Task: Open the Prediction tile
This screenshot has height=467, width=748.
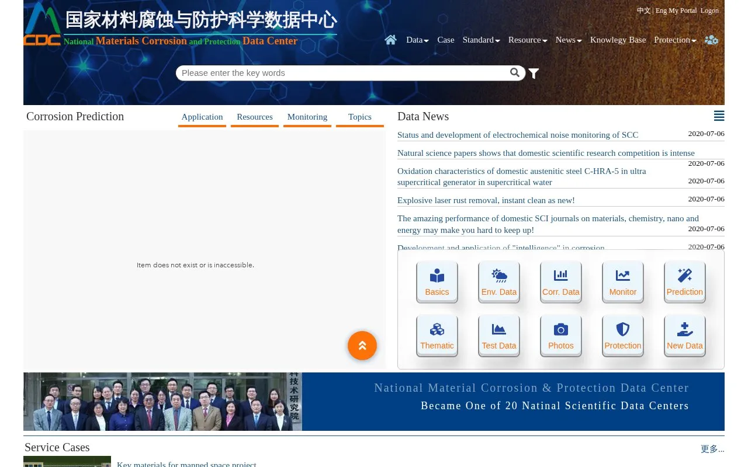Action: click(685, 282)
